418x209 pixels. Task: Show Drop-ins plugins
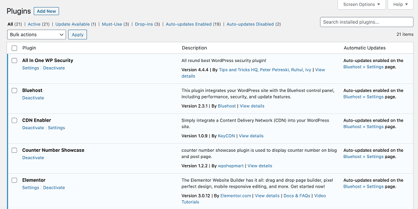tap(144, 24)
